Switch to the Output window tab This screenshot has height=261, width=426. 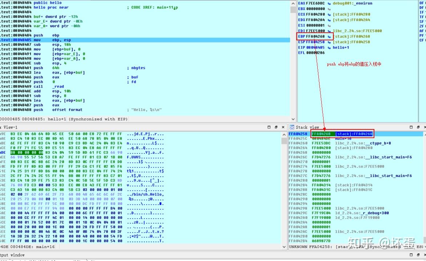click(x=13, y=255)
